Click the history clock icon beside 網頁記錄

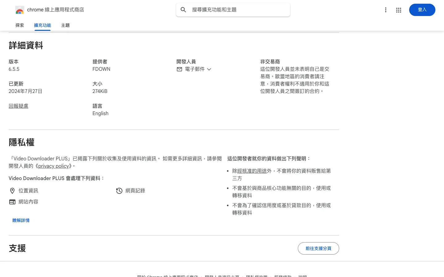[119, 191]
